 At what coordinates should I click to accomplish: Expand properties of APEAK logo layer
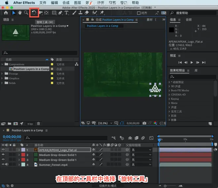(x=19, y=150)
